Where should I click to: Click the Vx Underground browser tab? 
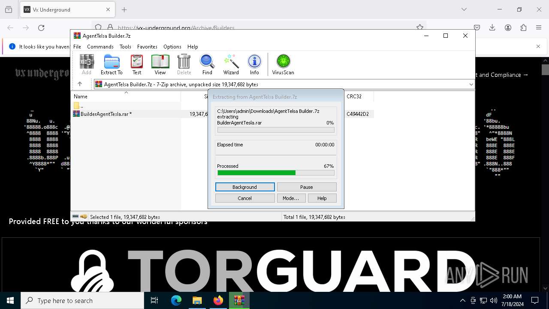[x=67, y=9]
